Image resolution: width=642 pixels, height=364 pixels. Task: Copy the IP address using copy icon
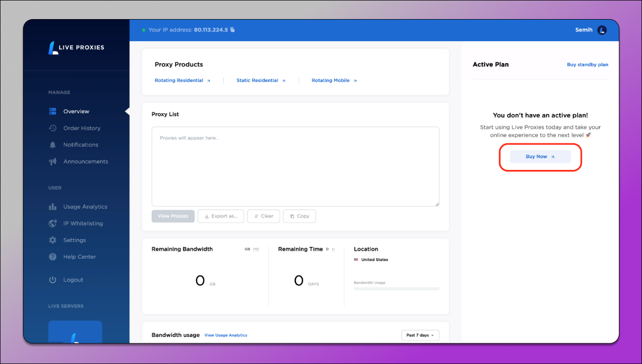click(232, 30)
